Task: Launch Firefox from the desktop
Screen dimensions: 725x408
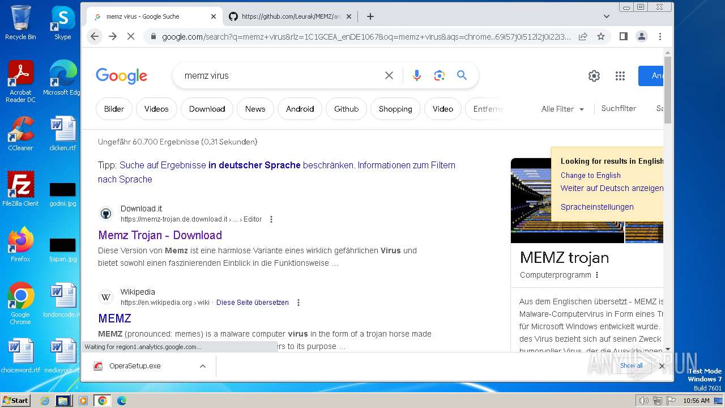Action: [20, 244]
